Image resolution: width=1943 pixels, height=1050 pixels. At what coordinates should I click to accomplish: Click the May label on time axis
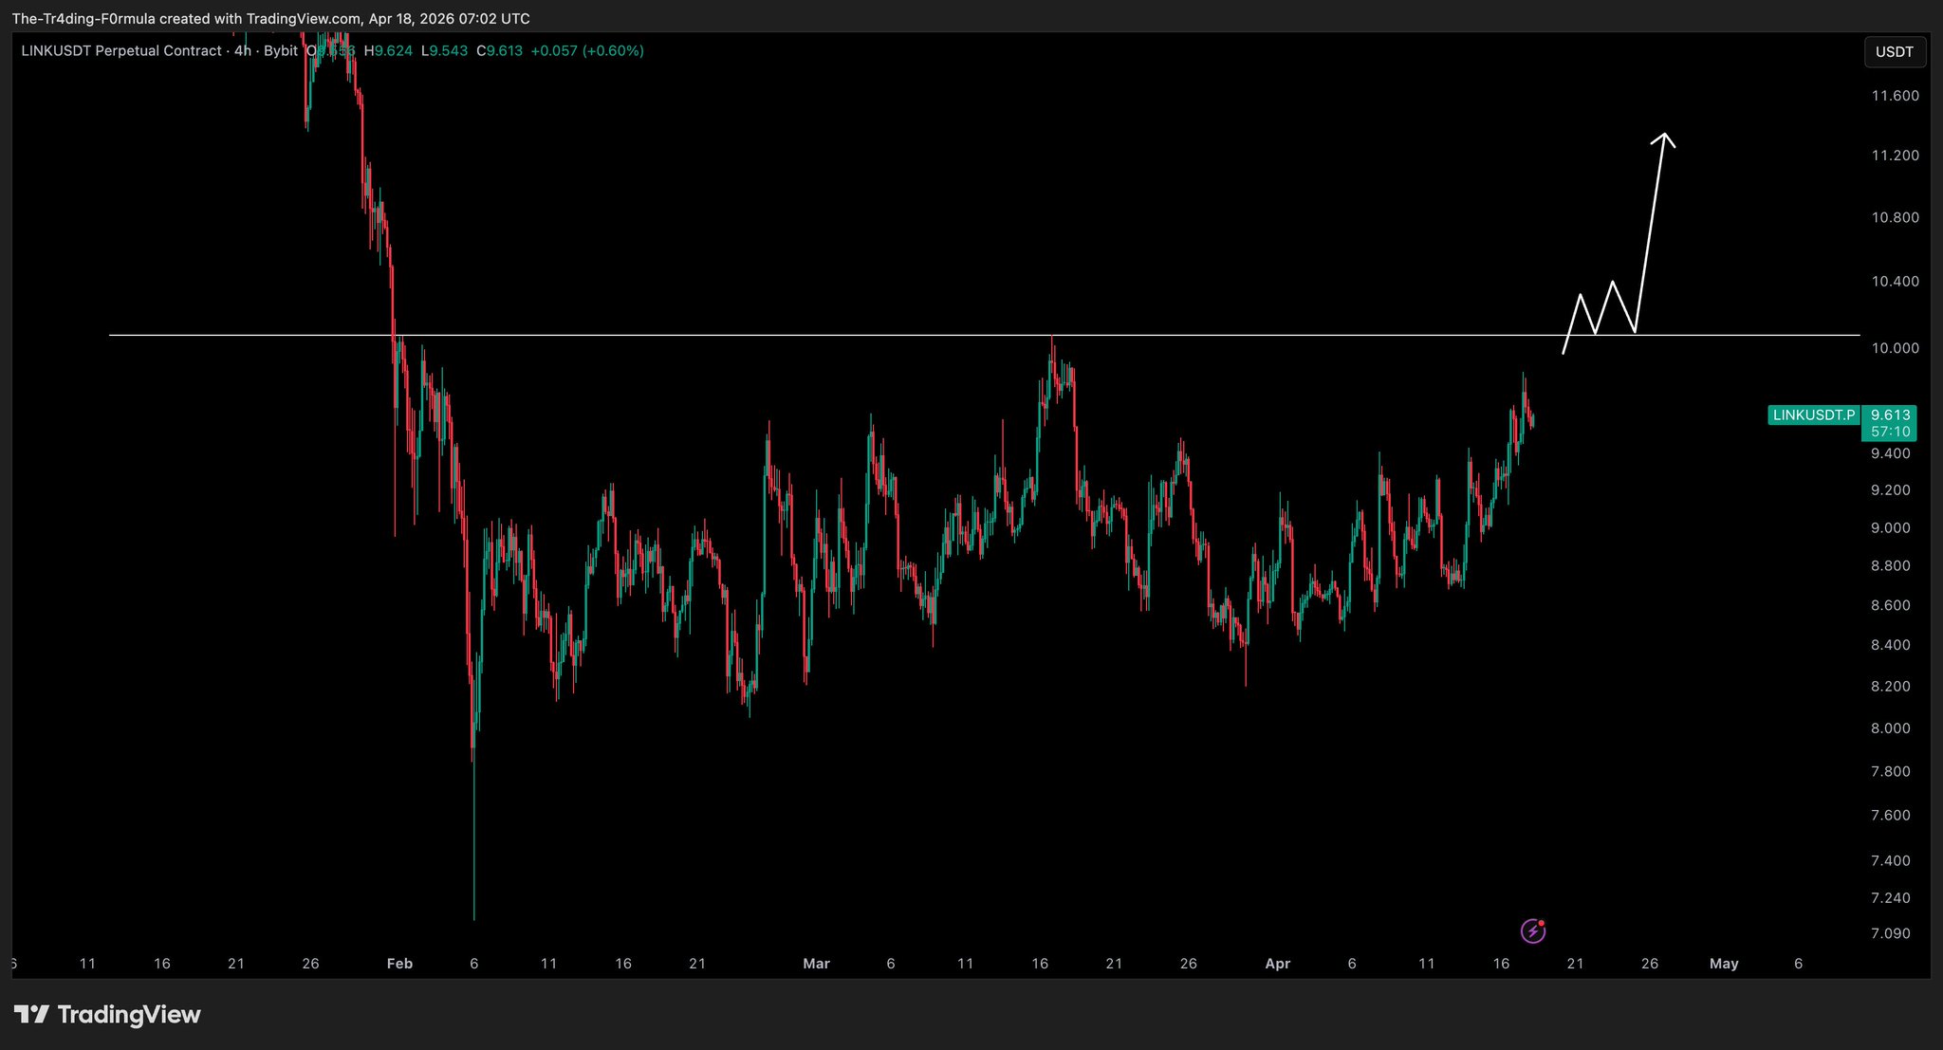[x=1723, y=964]
